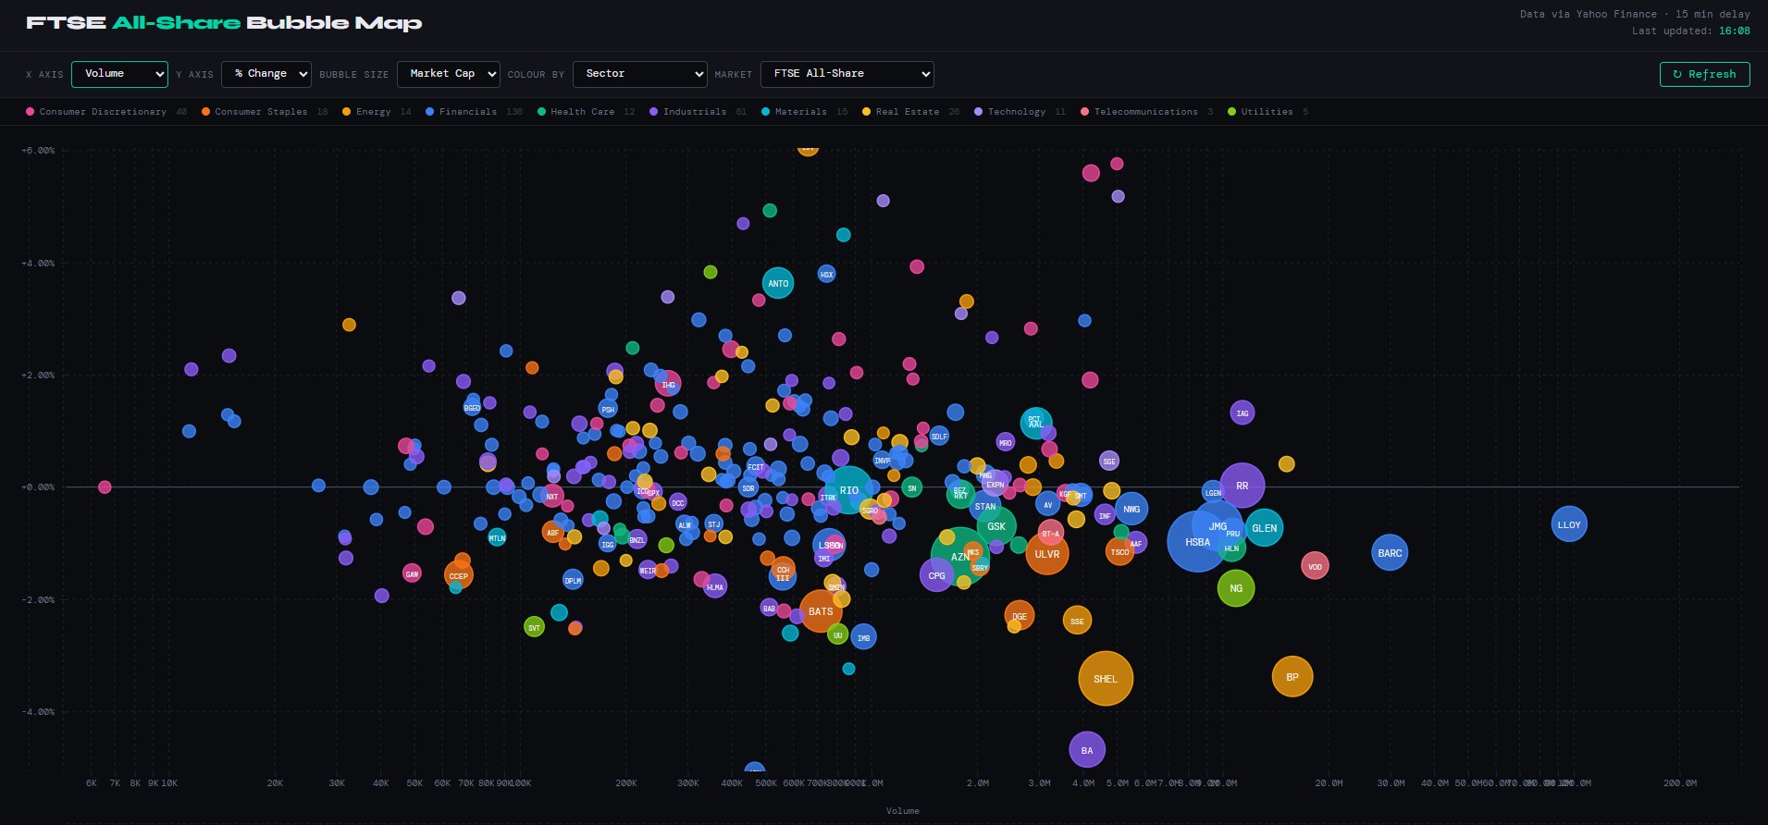This screenshot has width=1768, height=825.
Task: Select the TSCO bubble
Action: pyautogui.click(x=1119, y=552)
